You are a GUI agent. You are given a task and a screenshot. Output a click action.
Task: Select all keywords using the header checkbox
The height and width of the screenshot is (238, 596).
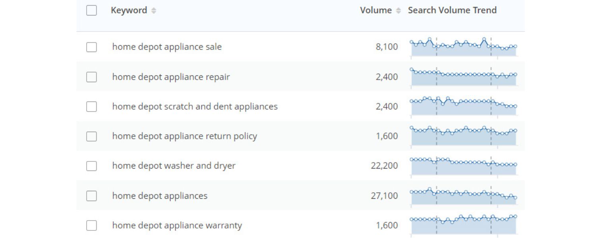91,10
